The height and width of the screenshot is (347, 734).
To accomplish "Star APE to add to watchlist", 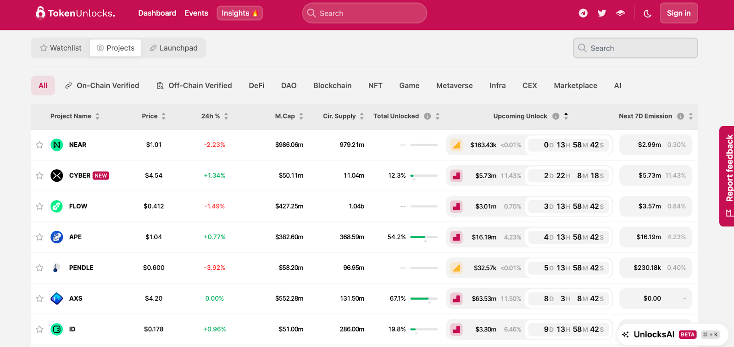I will point(40,237).
